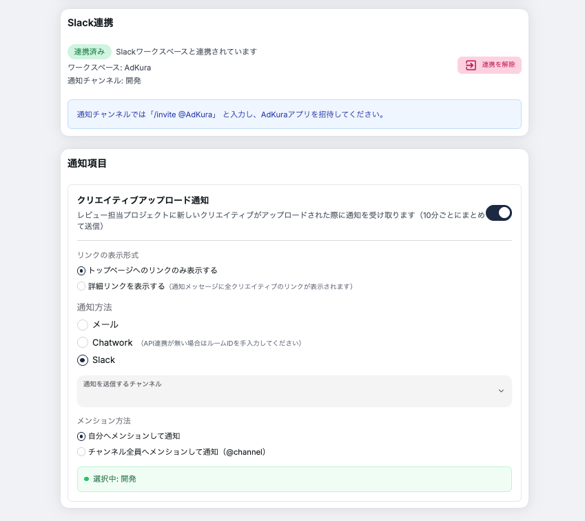Select the トップページへのリンクのみ表示する option
This screenshot has width=585, height=521.
coord(80,271)
